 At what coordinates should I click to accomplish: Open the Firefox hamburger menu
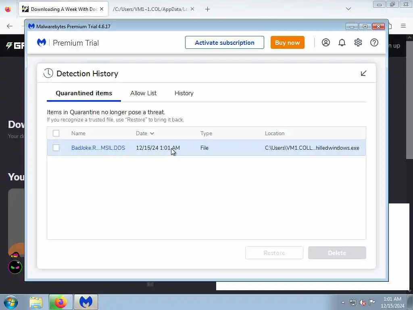[403, 25]
